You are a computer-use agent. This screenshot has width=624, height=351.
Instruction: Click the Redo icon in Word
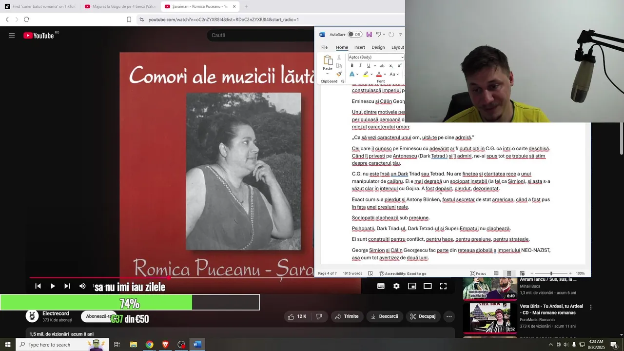tap(391, 35)
